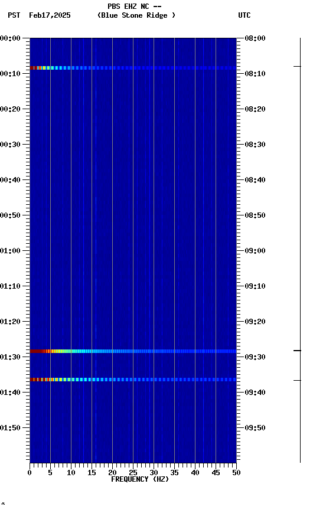Click the 08:10 UTC time label

(x=255, y=74)
